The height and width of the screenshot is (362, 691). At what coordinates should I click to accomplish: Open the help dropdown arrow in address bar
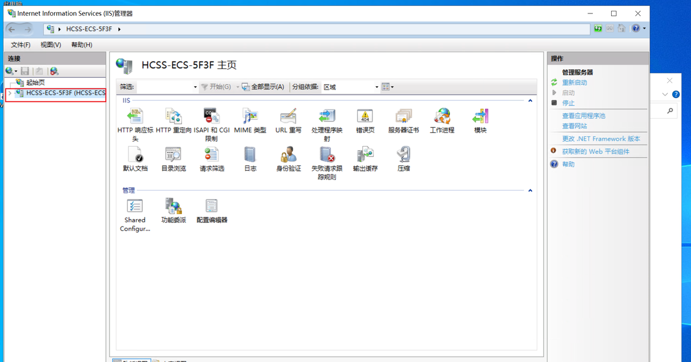[644, 29]
